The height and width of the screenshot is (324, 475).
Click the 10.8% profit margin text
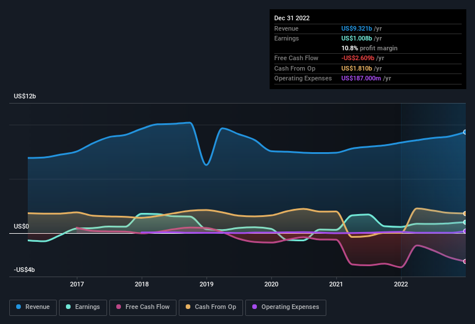369,48
